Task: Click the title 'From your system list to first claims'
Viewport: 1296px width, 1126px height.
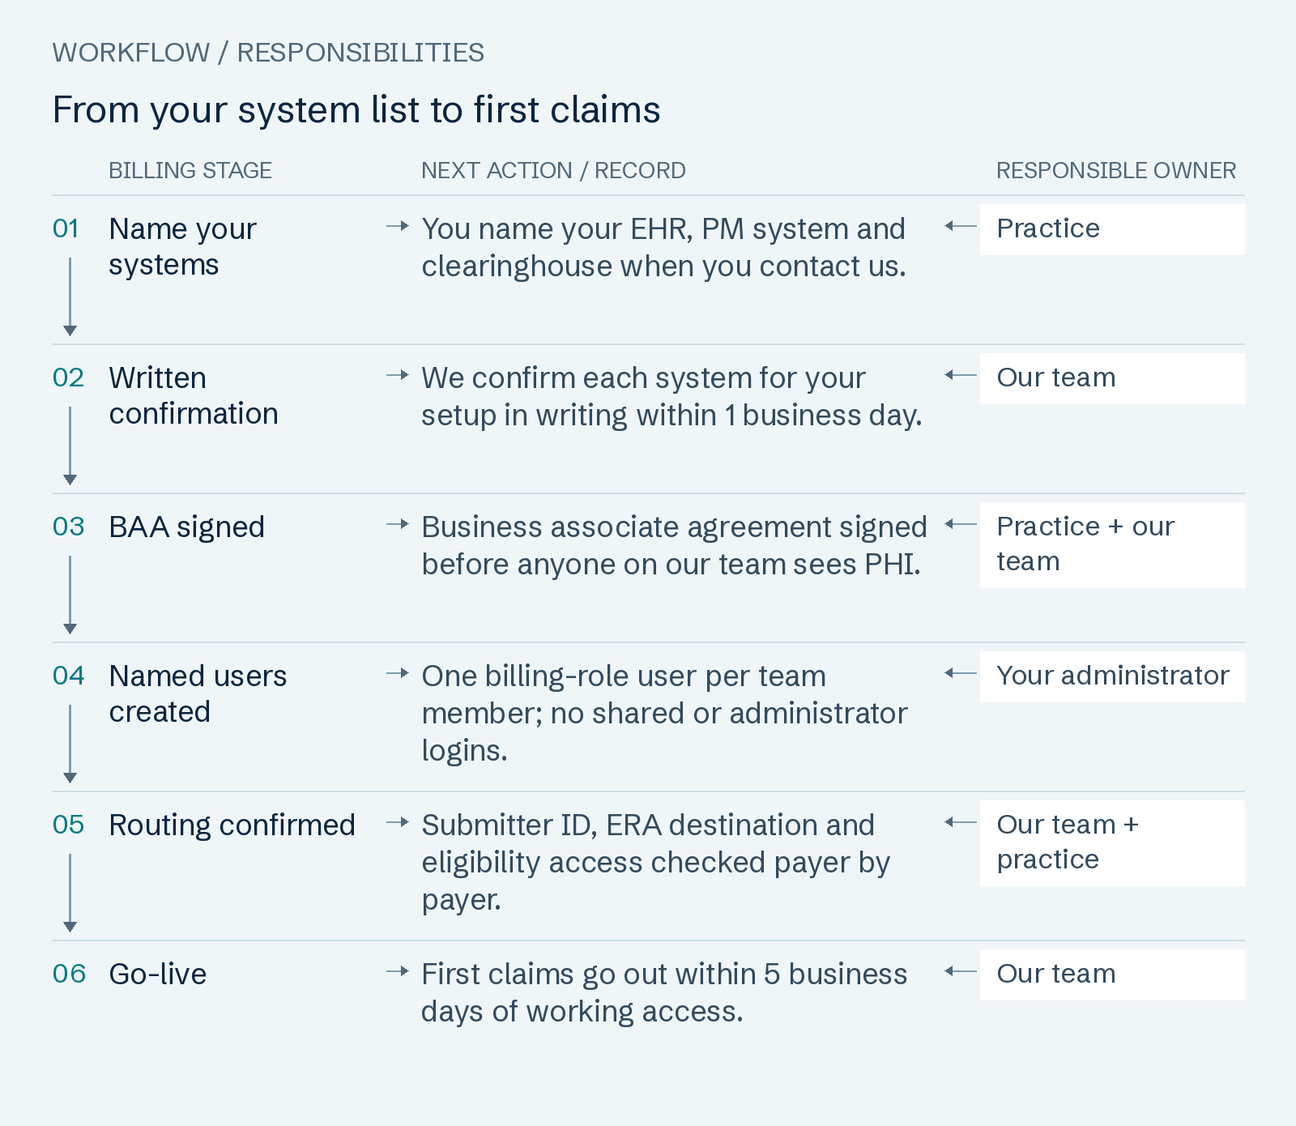Action: (x=356, y=110)
